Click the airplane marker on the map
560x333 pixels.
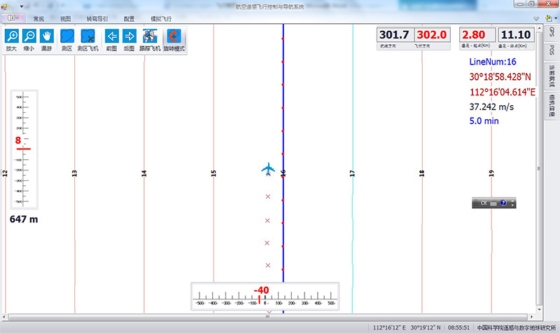(268, 169)
